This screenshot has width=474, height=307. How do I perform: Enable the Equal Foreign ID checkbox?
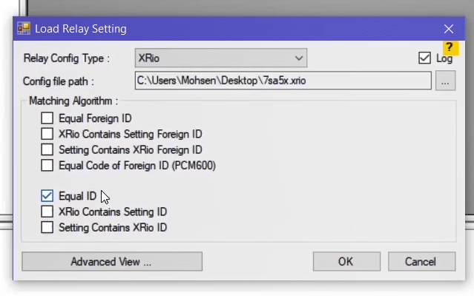tap(47, 118)
